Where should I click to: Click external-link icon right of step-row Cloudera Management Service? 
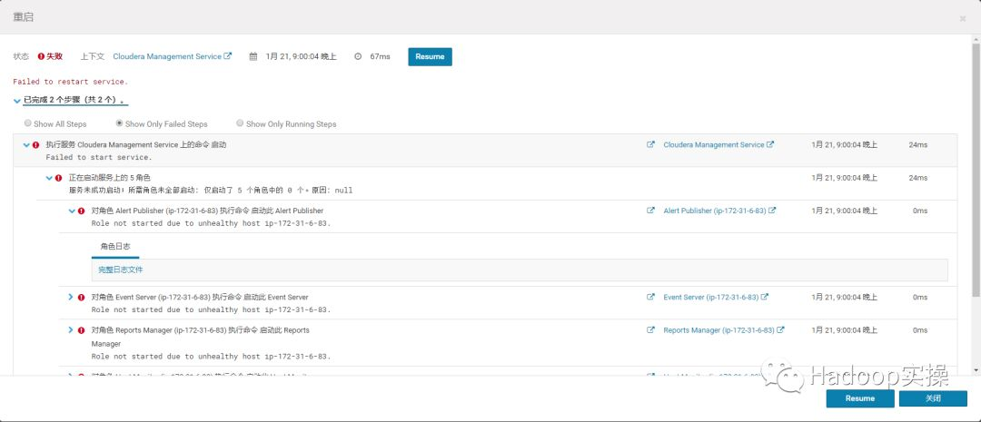pyautogui.click(x=770, y=144)
